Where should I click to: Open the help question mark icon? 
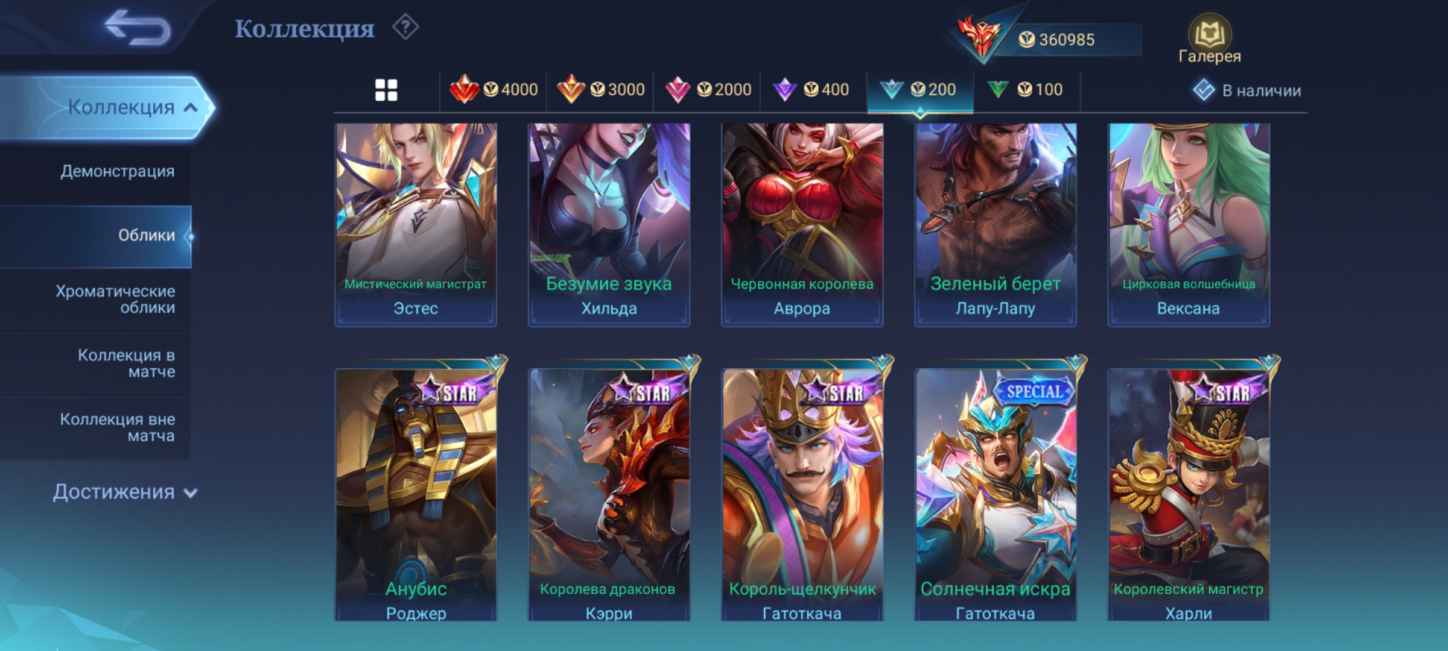pyautogui.click(x=405, y=28)
